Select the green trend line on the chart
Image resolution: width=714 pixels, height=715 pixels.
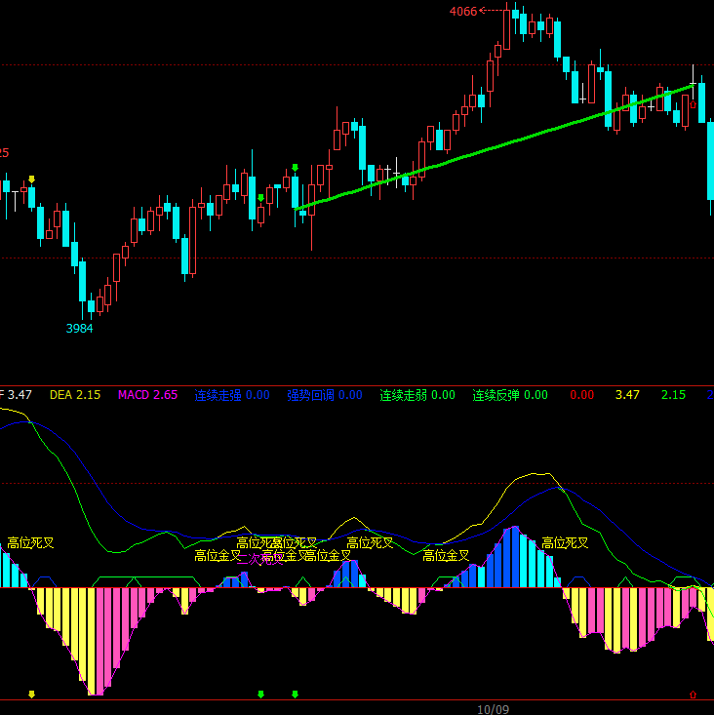(x=488, y=144)
